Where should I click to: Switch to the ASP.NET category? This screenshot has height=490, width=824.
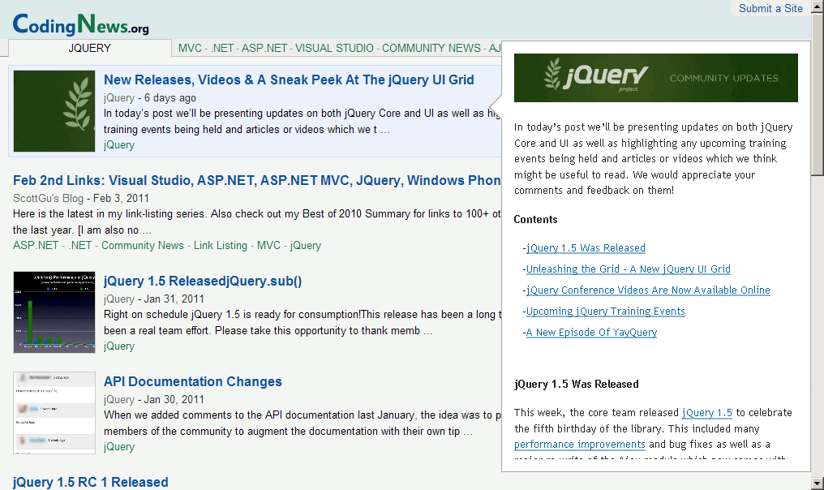coord(264,49)
